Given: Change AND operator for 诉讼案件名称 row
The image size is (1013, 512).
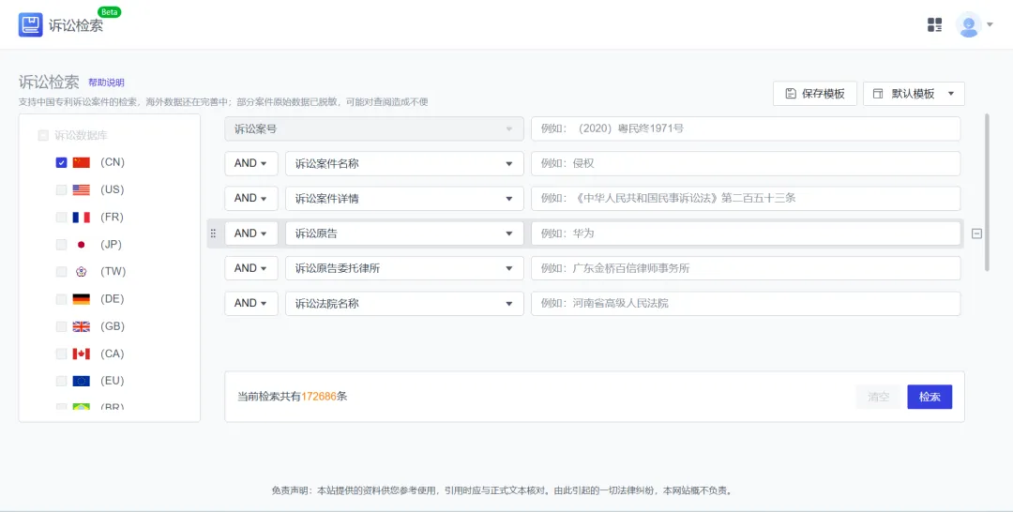Looking at the screenshot, I should [x=251, y=164].
